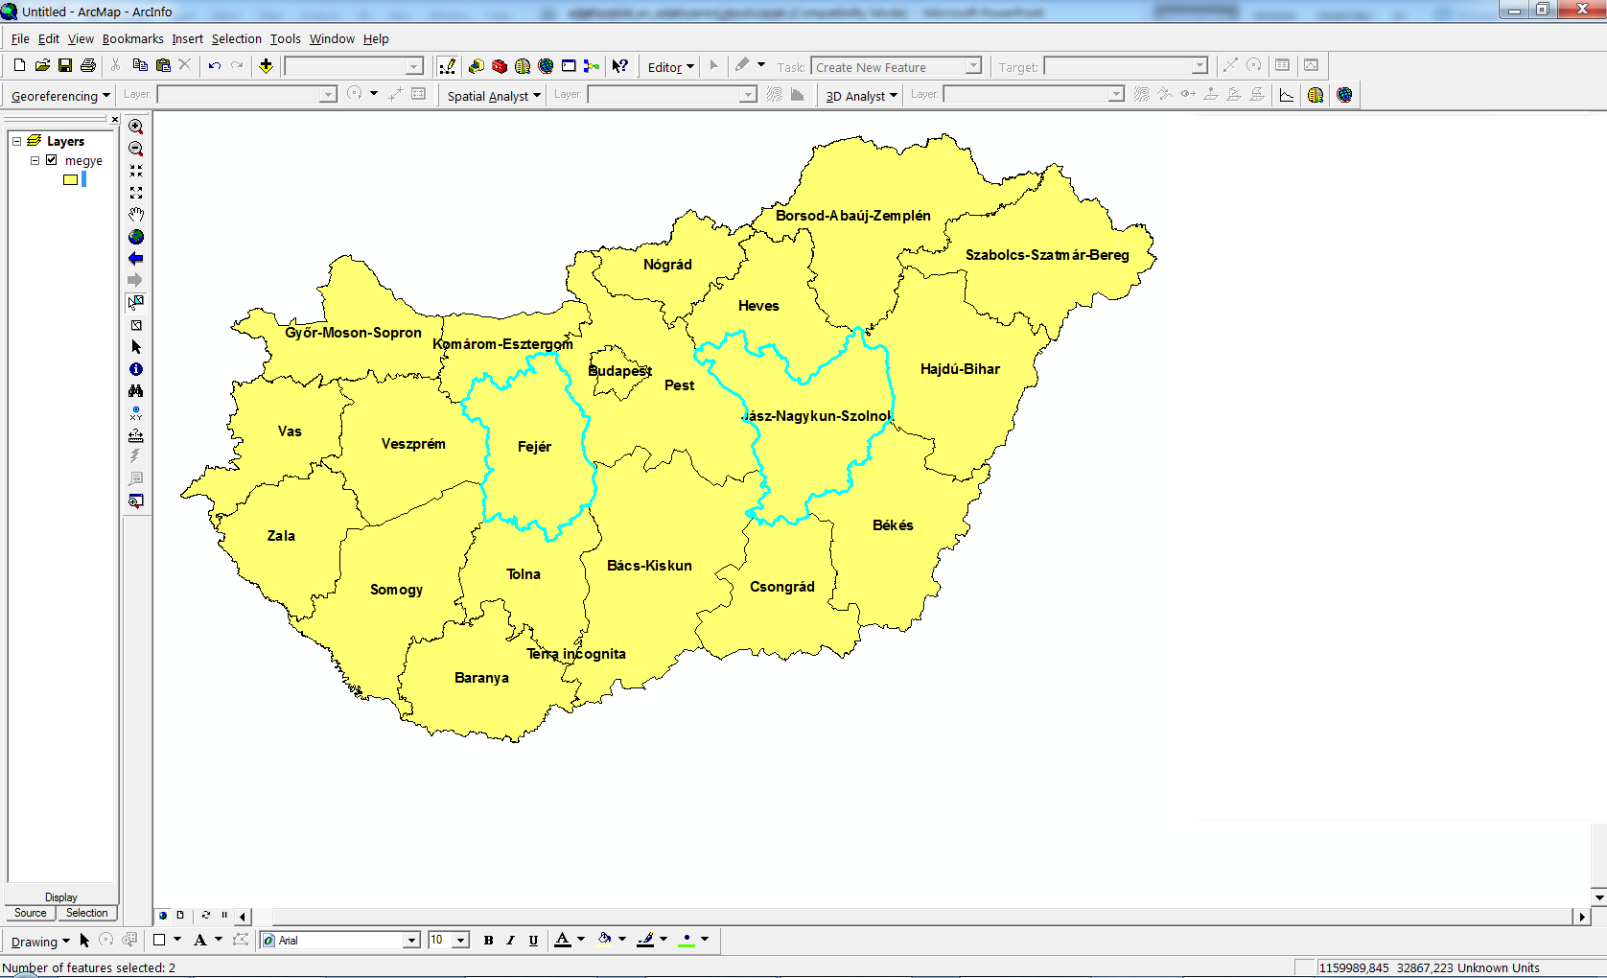Screen dimensions: 1607x978
Task: Click the Select Elements black arrow tool
Action: pos(136,347)
